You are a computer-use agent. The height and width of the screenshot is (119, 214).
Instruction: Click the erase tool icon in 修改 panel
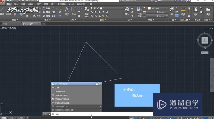(x=60, y=8)
